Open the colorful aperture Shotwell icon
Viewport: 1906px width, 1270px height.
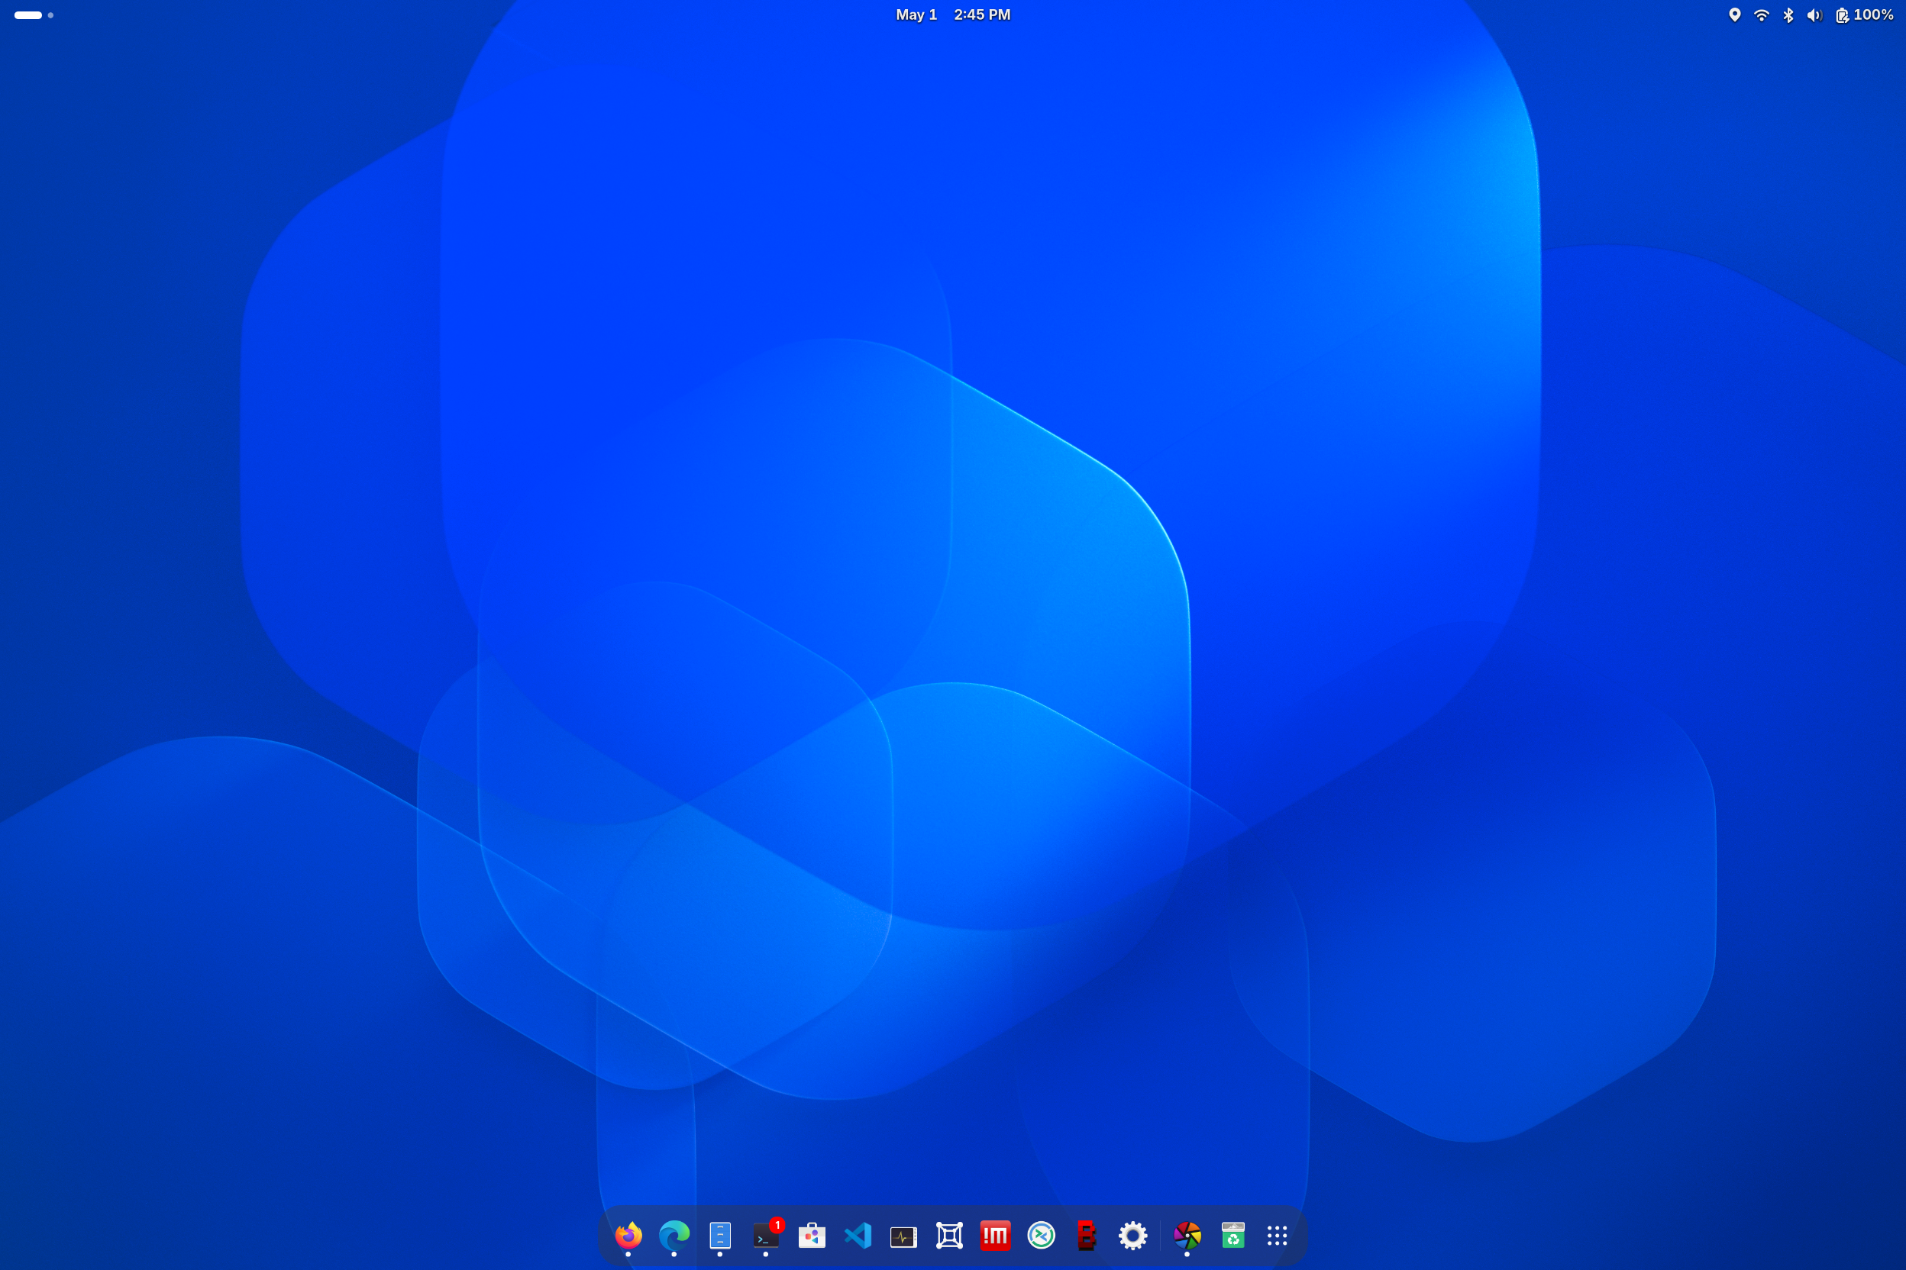tap(1187, 1235)
